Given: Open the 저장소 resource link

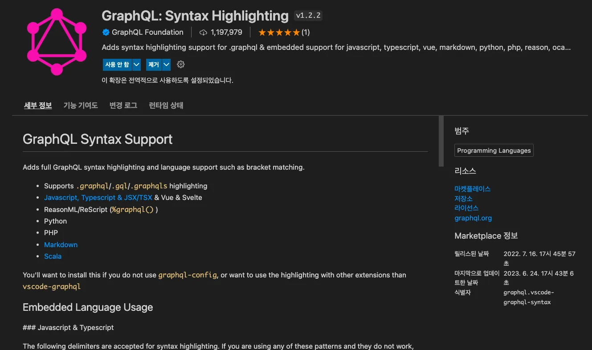Looking at the screenshot, I should (x=464, y=199).
